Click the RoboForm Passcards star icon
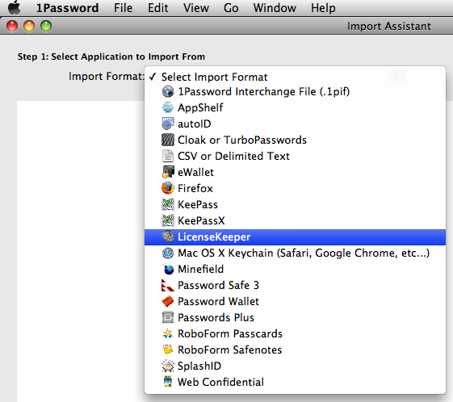The height and width of the screenshot is (402, 453). pos(168,333)
